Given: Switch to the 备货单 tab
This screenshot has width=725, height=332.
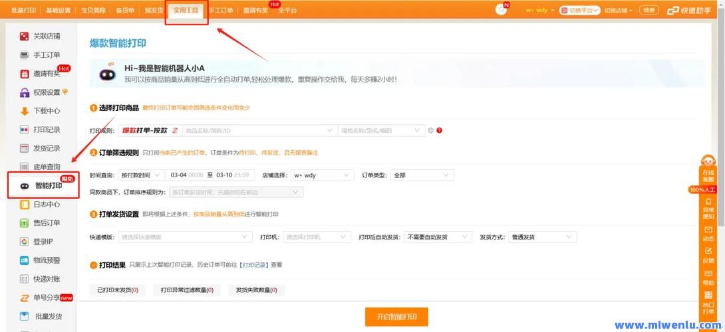Looking at the screenshot, I should coord(124,10).
